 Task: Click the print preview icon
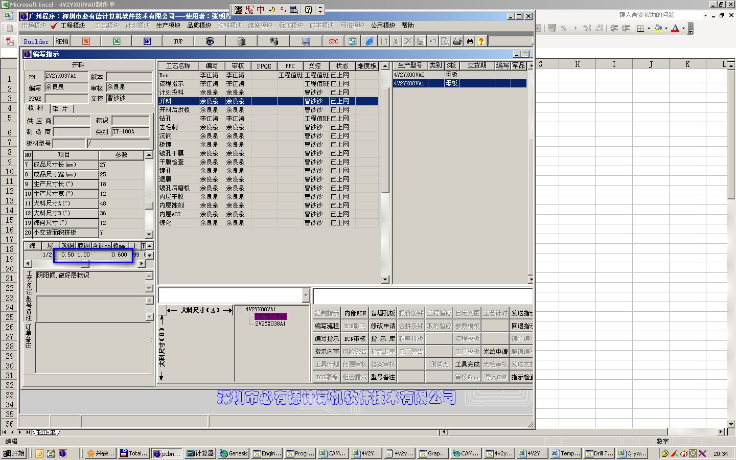445,41
